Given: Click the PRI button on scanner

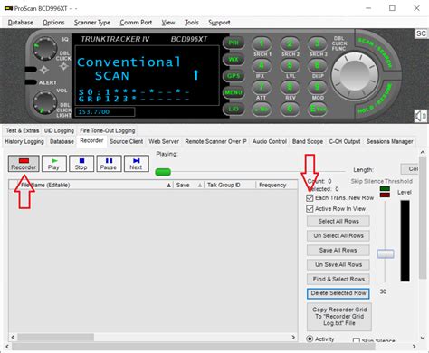Looking at the screenshot, I should [x=234, y=43].
